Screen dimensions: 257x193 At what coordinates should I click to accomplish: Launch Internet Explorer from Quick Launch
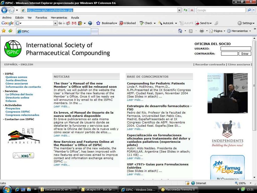[x=17, y=190]
